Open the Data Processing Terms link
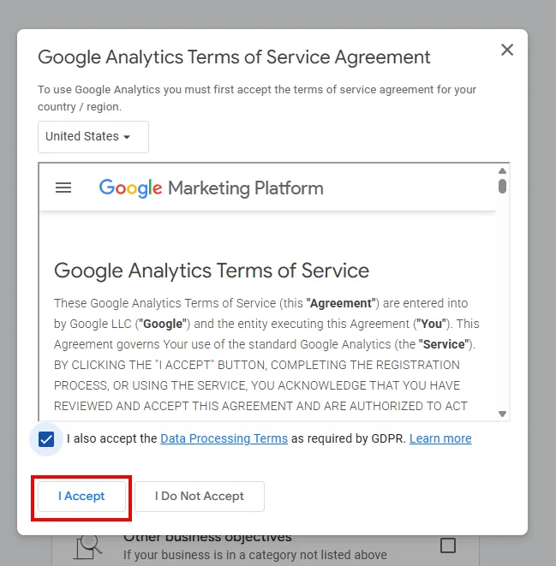This screenshot has height=566, width=556. (x=224, y=438)
